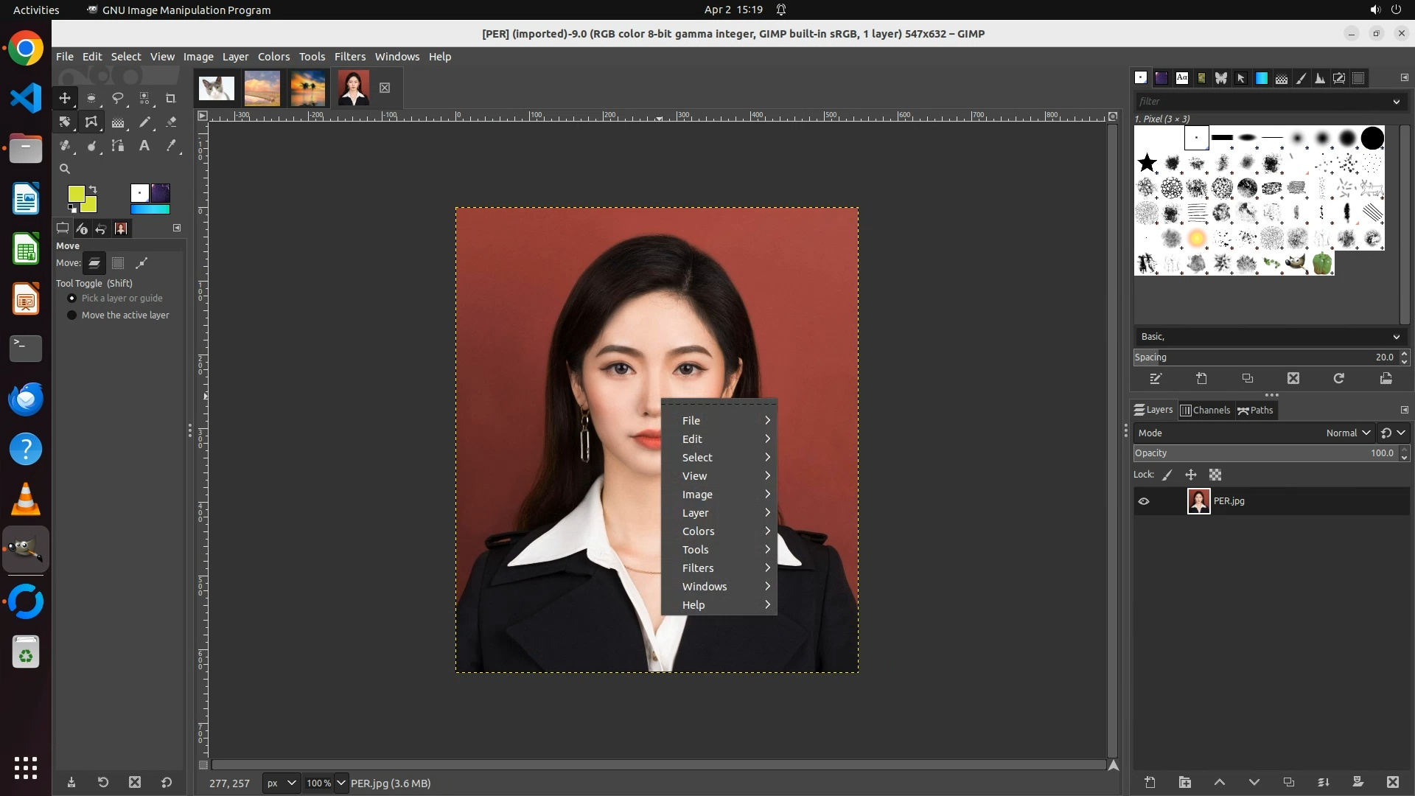The image size is (1415, 796).
Task: Select the Zoom magnifier tool
Action: (65, 169)
